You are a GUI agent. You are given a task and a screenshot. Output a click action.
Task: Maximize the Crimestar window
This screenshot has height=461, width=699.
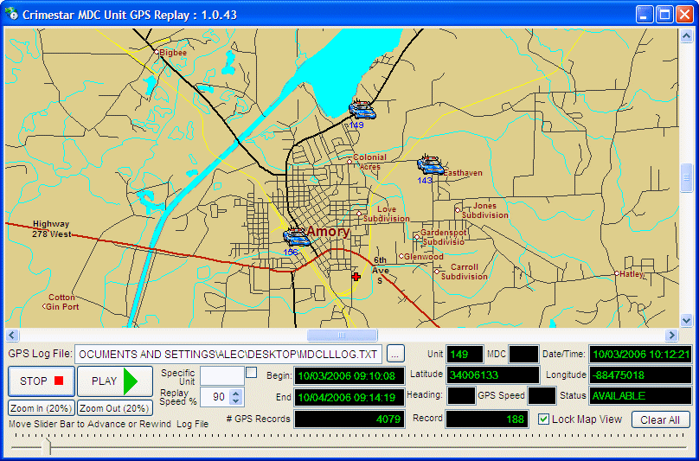(x=664, y=14)
